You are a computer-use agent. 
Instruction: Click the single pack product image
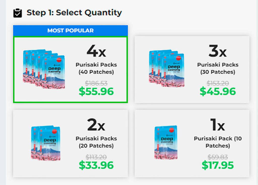coord(166,142)
